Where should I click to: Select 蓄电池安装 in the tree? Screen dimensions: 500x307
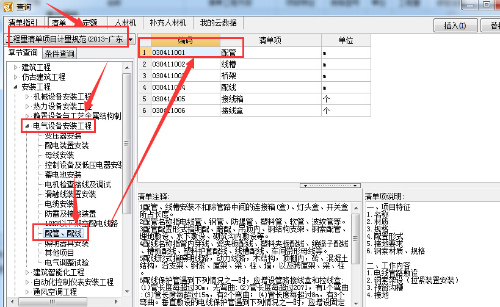click(x=63, y=175)
